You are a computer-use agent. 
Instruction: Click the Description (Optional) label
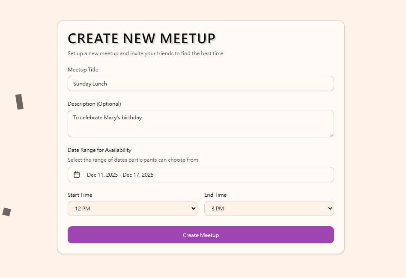(x=94, y=104)
